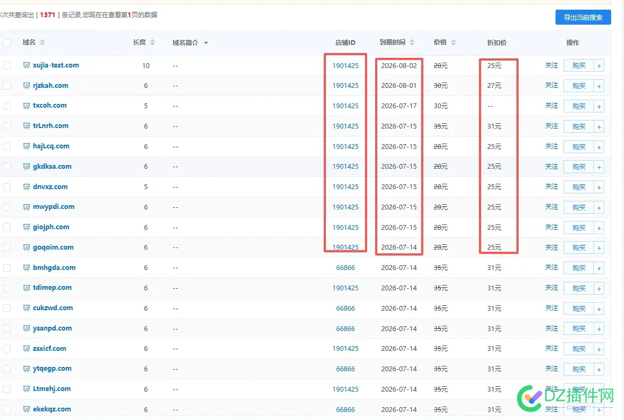The width and height of the screenshot is (624, 420).
Task: Click the monitor icon beside xujia-test.com
Action: coord(26,65)
